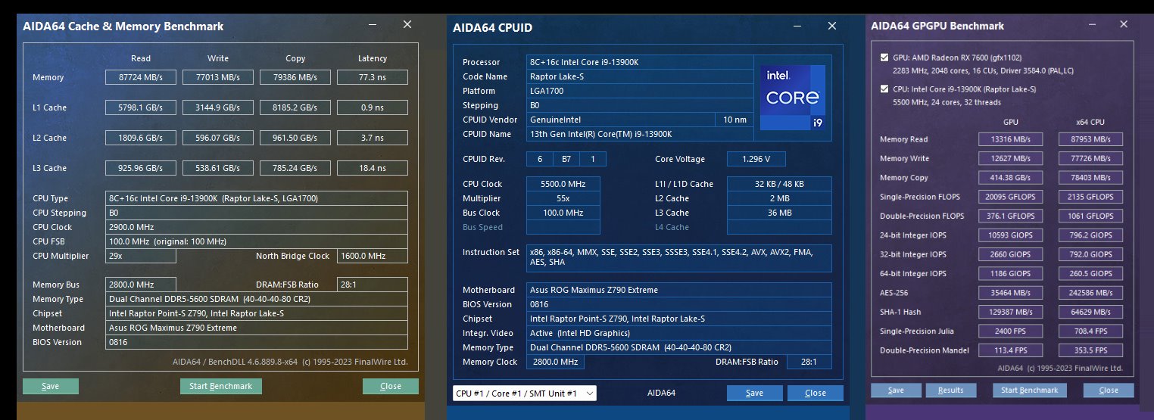Viewport: 1154px width, 420px height.
Task: Close AIDA64 CPUID window via title X
Action: 832,26
